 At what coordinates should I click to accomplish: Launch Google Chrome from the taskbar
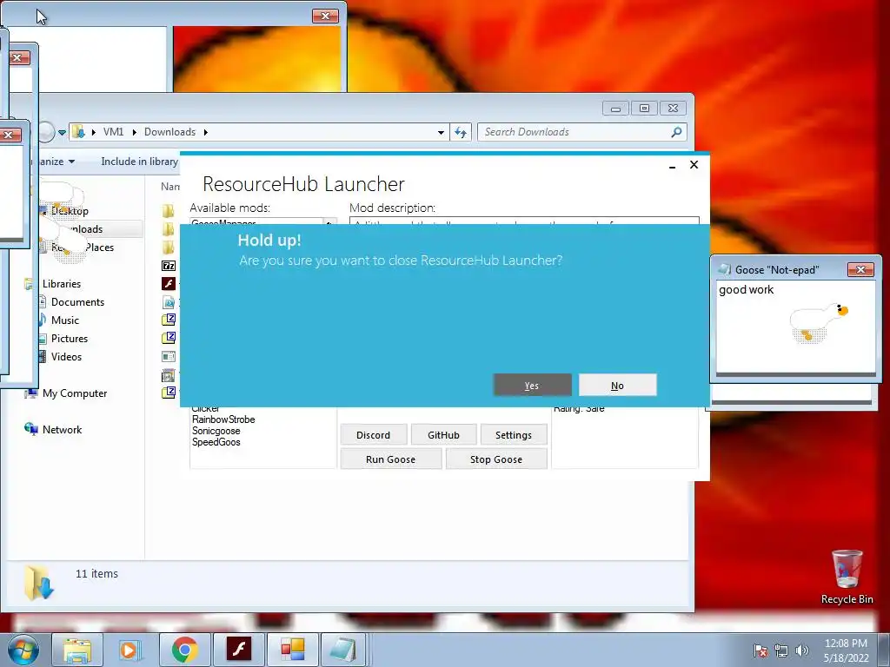point(184,650)
